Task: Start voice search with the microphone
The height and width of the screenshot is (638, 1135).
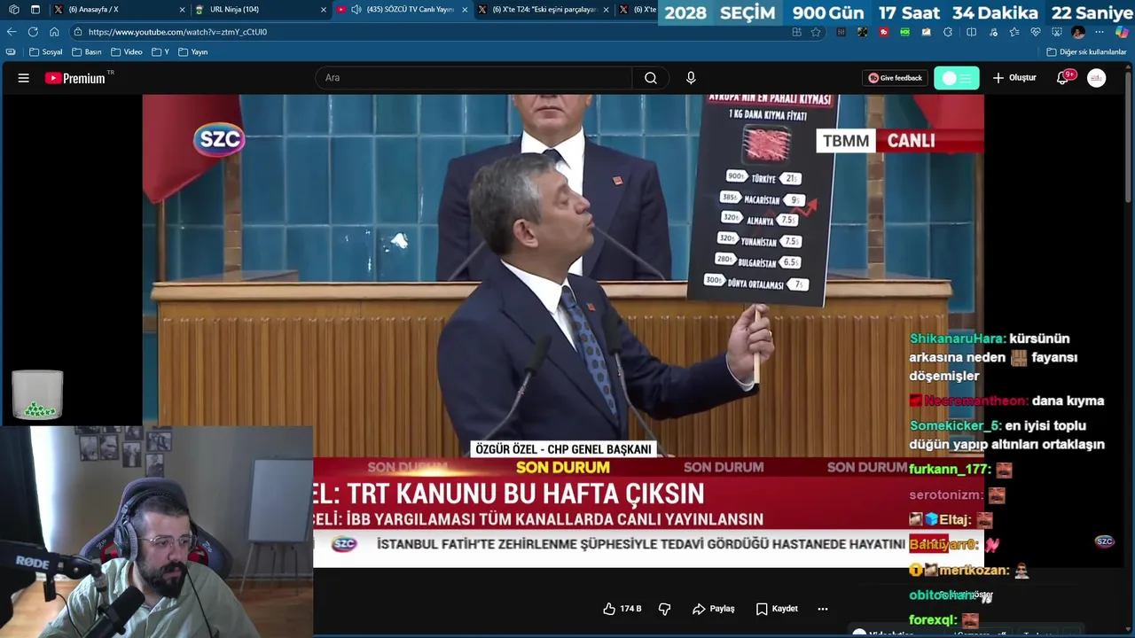Action: coord(691,78)
